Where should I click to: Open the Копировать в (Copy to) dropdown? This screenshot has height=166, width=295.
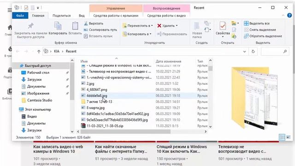[x=137, y=34]
